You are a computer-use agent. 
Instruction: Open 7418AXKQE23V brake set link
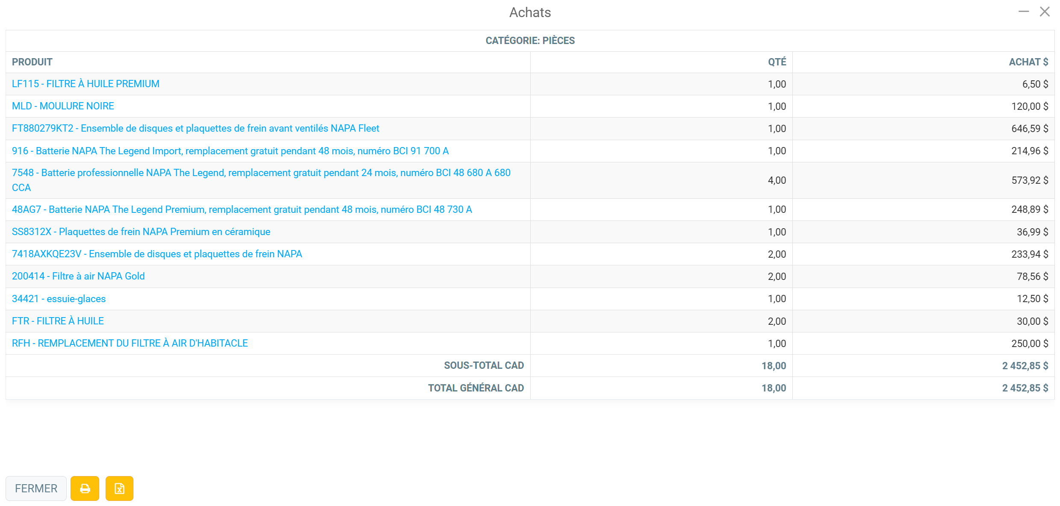[x=157, y=254]
